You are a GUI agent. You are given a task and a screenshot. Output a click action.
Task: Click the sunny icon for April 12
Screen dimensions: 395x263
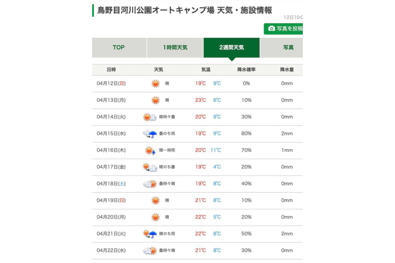[x=155, y=84]
